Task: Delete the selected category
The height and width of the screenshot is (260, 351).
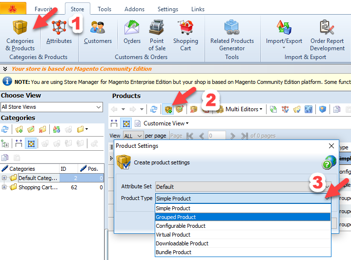Action: pyautogui.click(x=42, y=129)
